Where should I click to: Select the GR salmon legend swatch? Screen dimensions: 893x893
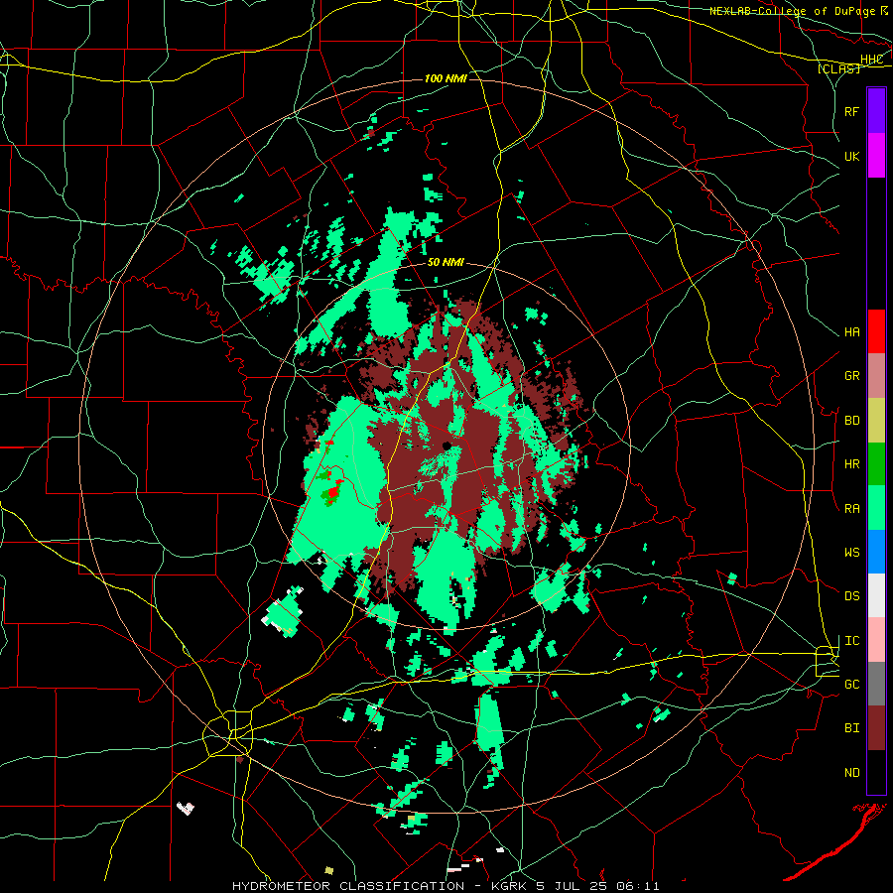coord(876,376)
